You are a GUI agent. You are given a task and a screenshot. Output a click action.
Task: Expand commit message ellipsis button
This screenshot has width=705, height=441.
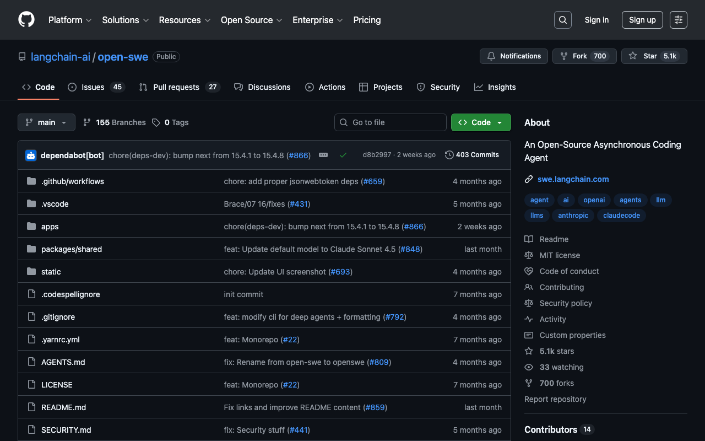click(x=323, y=155)
